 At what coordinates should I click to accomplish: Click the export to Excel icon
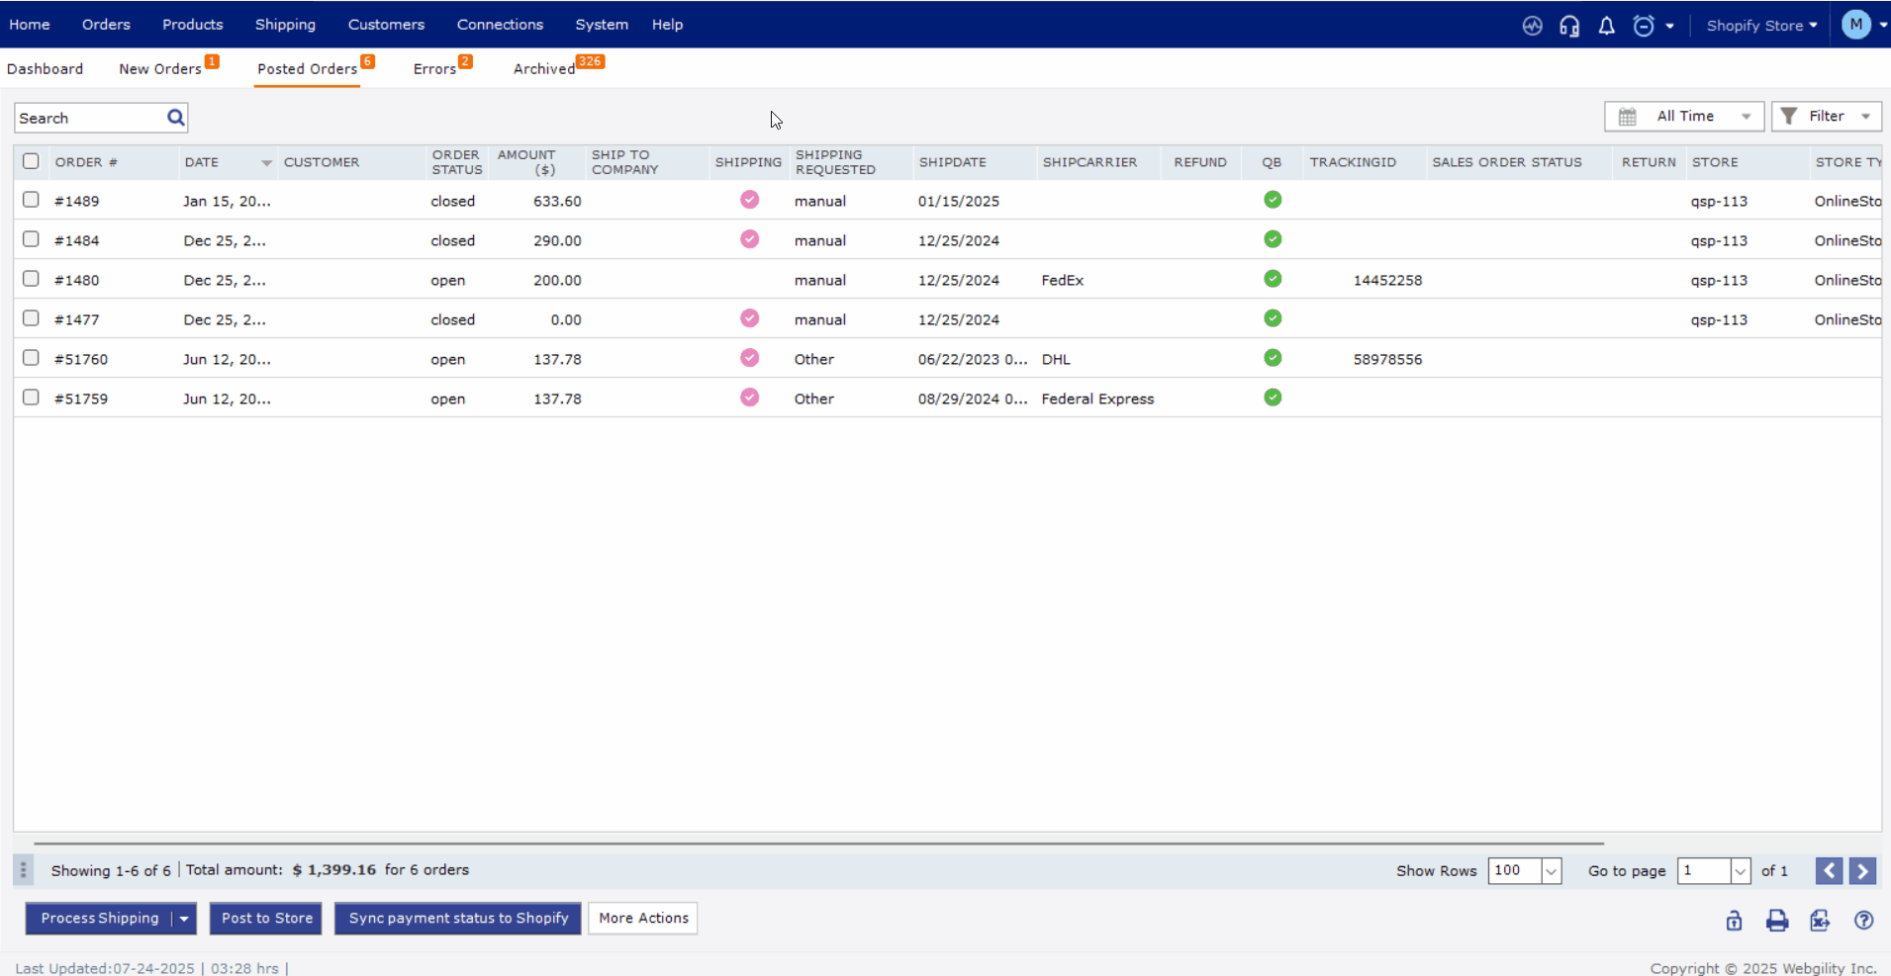[1820, 921]
